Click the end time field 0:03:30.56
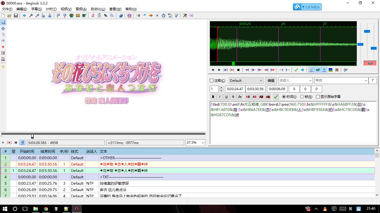This screenshot has width=380, height=213. [x=255, y=89]
